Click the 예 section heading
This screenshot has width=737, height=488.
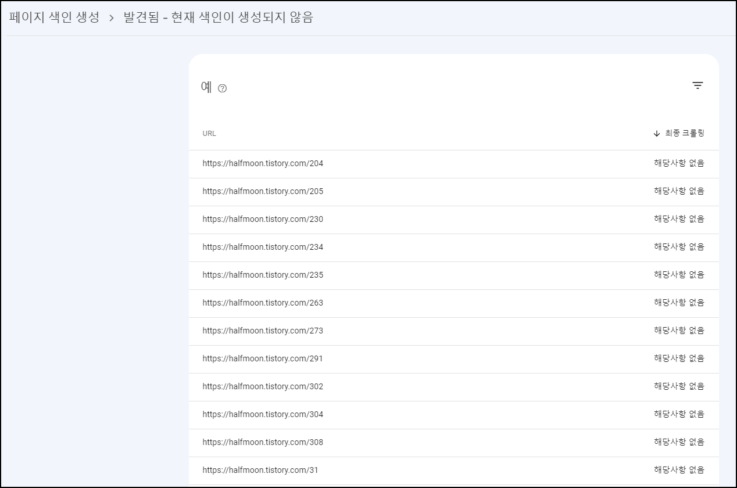206,87
